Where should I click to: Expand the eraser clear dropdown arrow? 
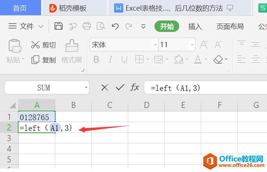click(x=226, y=59)
